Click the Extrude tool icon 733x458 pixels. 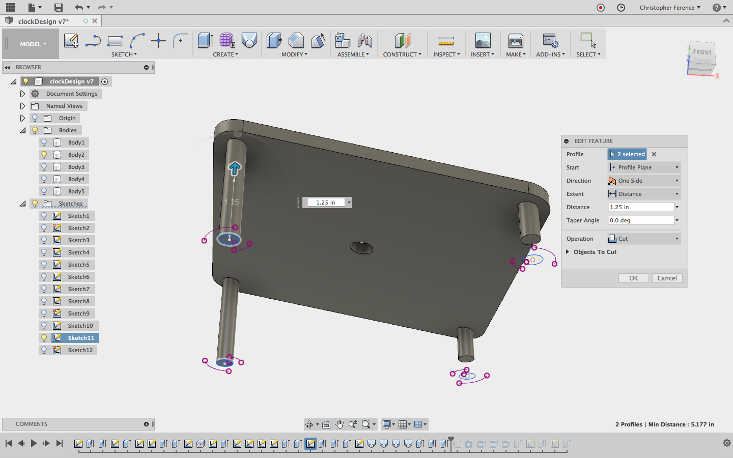point(205,41)
